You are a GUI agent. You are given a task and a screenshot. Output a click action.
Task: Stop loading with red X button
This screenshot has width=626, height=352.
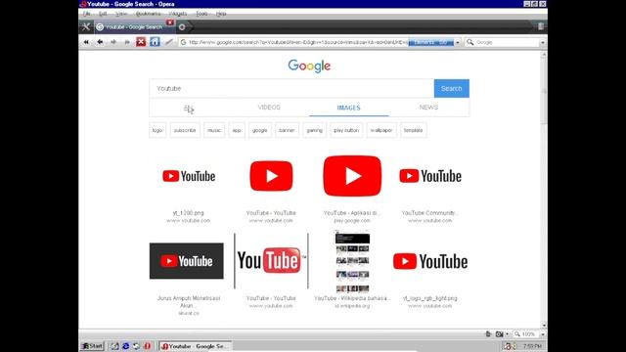(x=141, y=42)
